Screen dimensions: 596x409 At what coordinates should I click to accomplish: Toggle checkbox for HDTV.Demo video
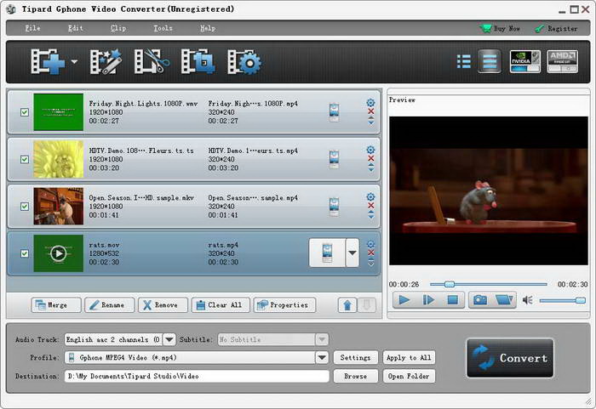[24, 159]
